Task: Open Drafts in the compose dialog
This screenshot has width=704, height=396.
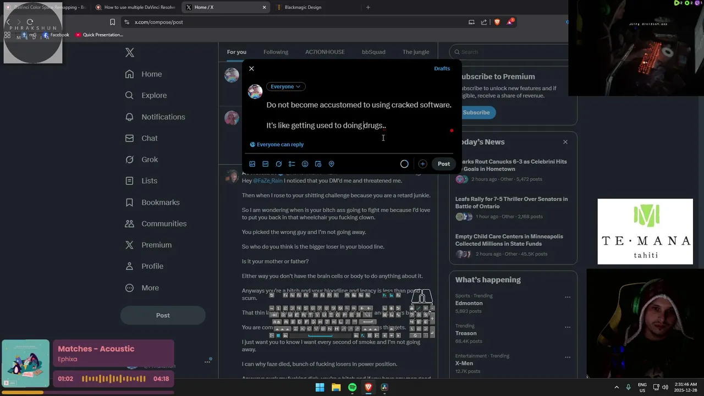Action: coord(442,69)
